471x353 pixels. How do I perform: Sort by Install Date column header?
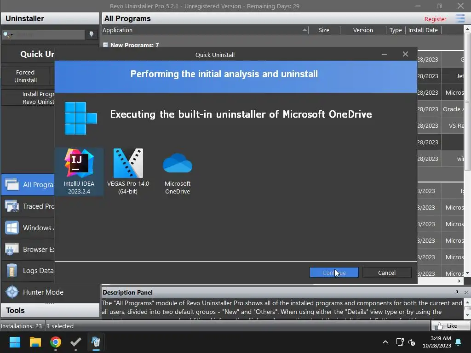coord(423,30)
